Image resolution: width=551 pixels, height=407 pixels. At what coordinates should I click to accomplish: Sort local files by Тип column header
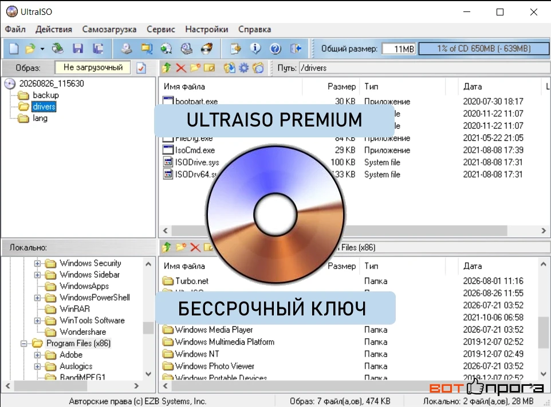tap(403, 266)
